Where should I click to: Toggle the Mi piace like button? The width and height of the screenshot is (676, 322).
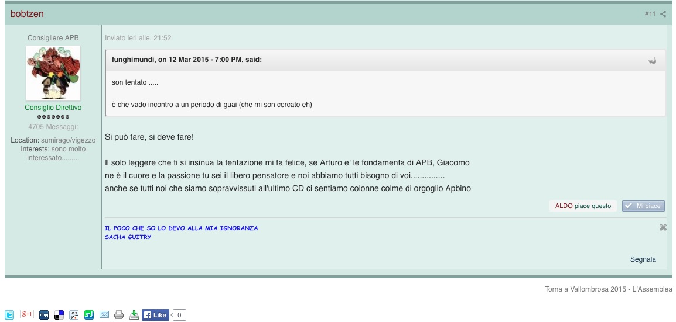[643, 206]
